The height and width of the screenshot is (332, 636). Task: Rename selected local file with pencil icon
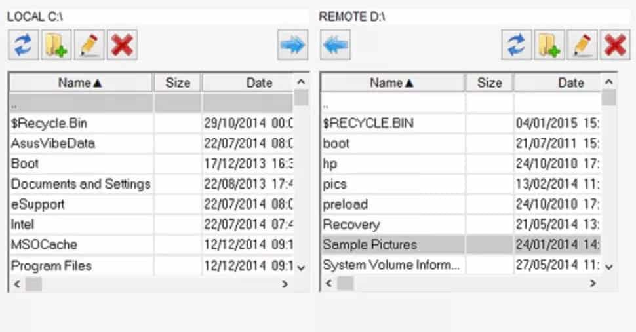point(90,45)
